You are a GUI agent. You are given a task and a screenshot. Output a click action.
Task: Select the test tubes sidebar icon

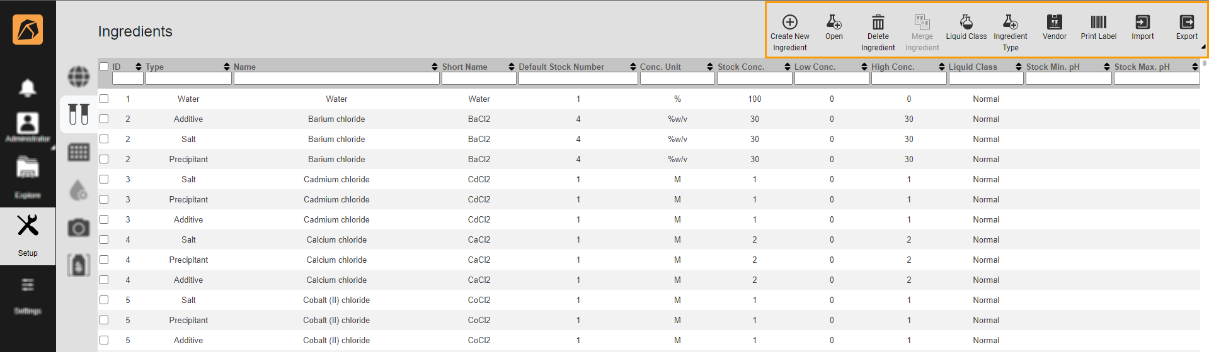[x=79, y=114]
